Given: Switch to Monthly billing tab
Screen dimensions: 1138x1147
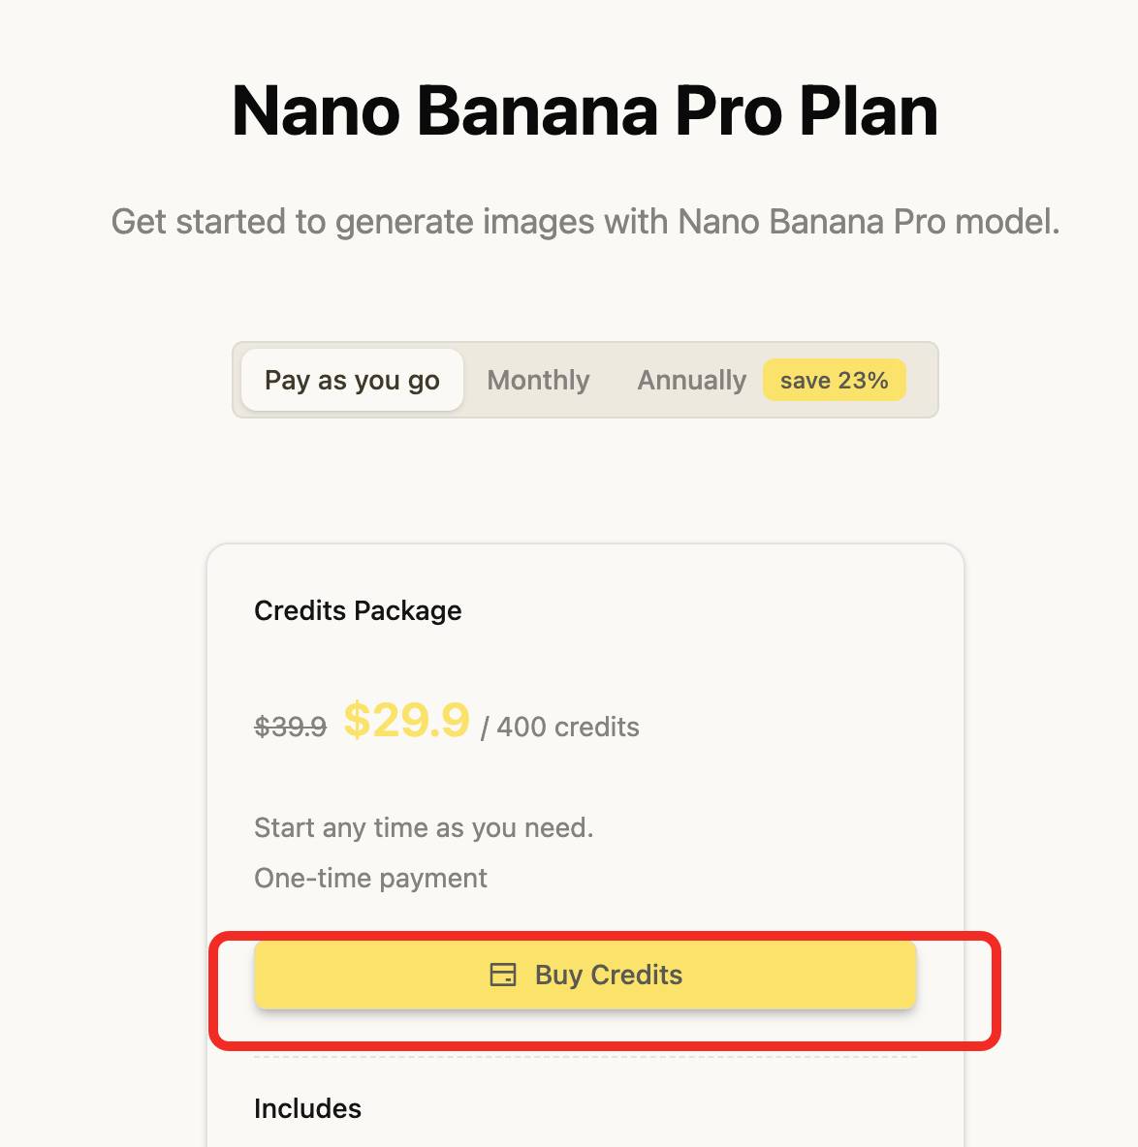Looking at the screenshot, I should [x=538, y=380].
